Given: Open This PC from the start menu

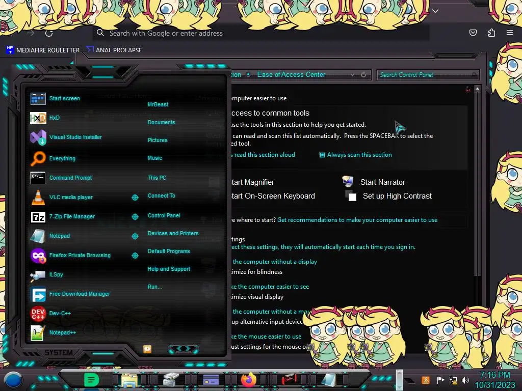Looking at the screenshot, I should (x=157, y=178).
